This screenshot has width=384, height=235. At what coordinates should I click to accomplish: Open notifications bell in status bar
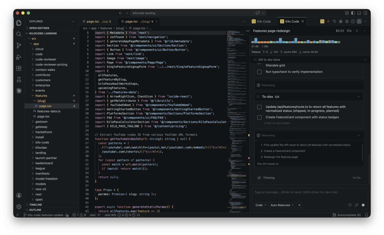click(x=366, y=215)
